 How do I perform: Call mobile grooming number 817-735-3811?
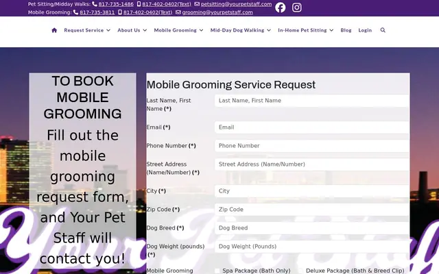pyautogui.click(x=97, y=12)
